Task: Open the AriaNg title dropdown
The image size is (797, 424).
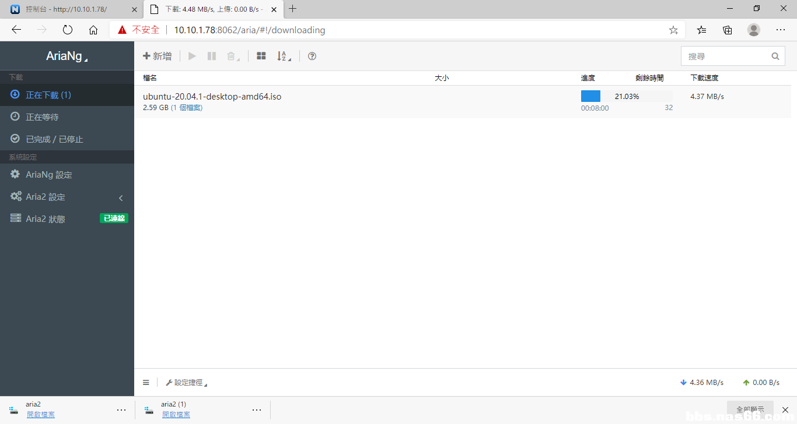Action: click(67, 56)
